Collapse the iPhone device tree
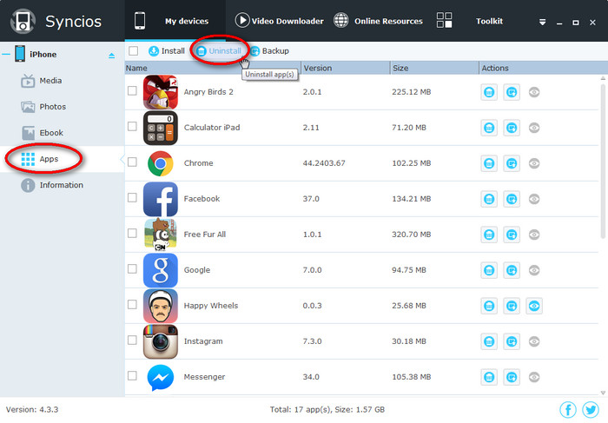608x423 pixels. tap(6, 54)
